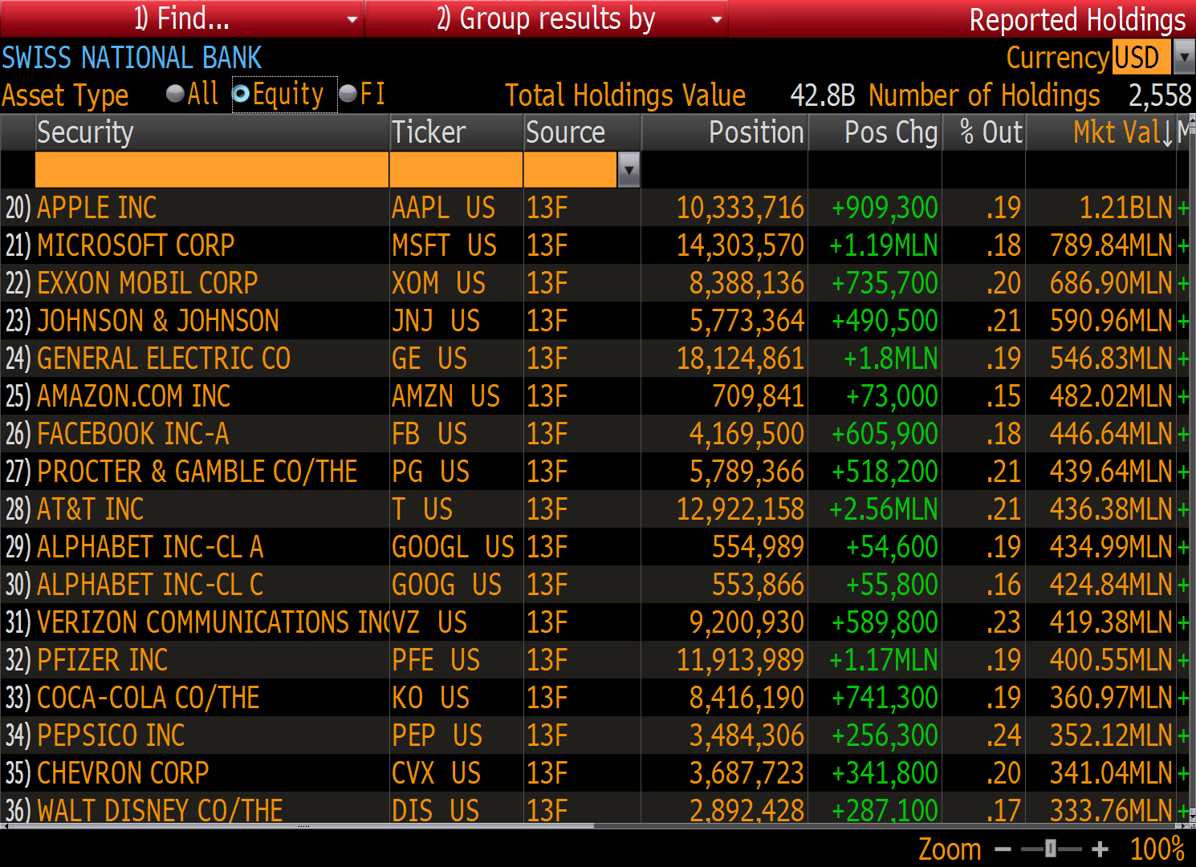Sort by the Security column header

[x=213, y=132]
